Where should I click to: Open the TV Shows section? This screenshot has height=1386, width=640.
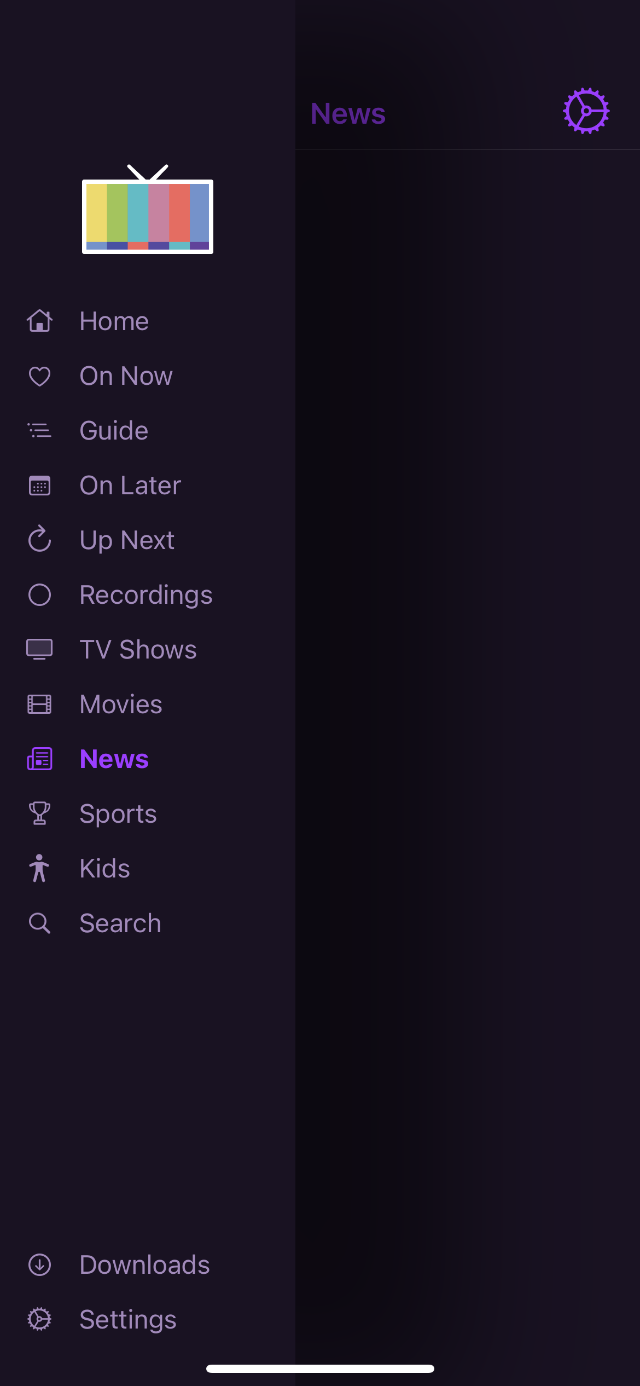(138, 650)
